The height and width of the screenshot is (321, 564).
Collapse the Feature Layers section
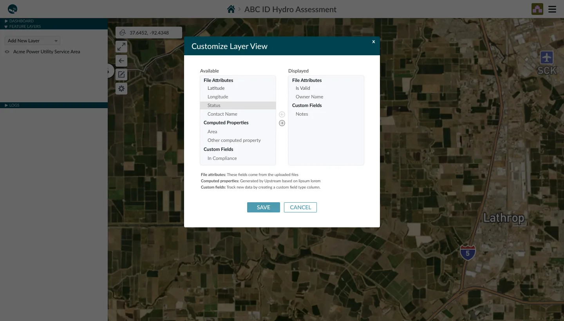coord(23,26)
